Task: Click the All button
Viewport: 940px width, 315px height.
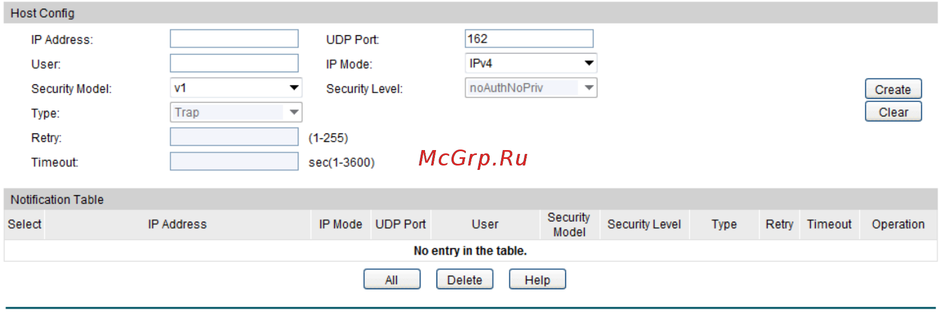Action: tap(392, 280)
